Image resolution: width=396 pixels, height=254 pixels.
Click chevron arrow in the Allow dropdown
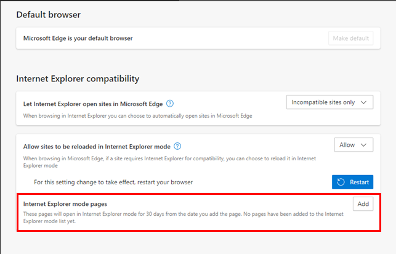click(x=364, y=145)
